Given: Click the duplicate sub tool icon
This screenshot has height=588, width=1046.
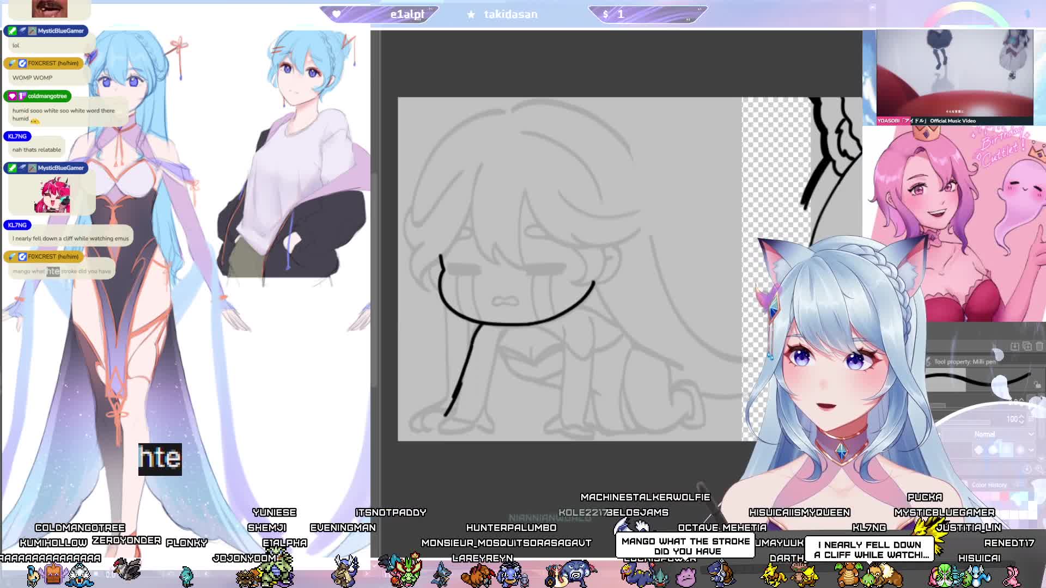Looking at the screenshot, I should (1027, 346).
